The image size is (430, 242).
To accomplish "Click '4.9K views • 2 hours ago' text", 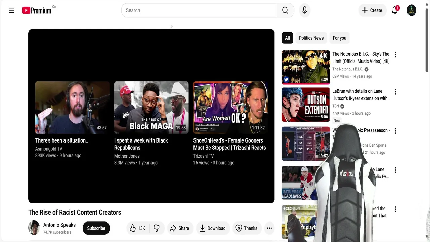I will click(x=351, y=113).
